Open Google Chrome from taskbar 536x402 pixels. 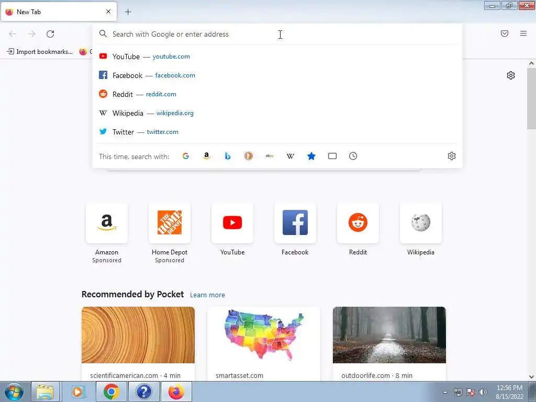click(111, 392)
